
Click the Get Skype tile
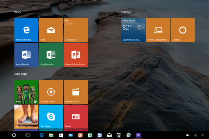click(x=51, y=116)
